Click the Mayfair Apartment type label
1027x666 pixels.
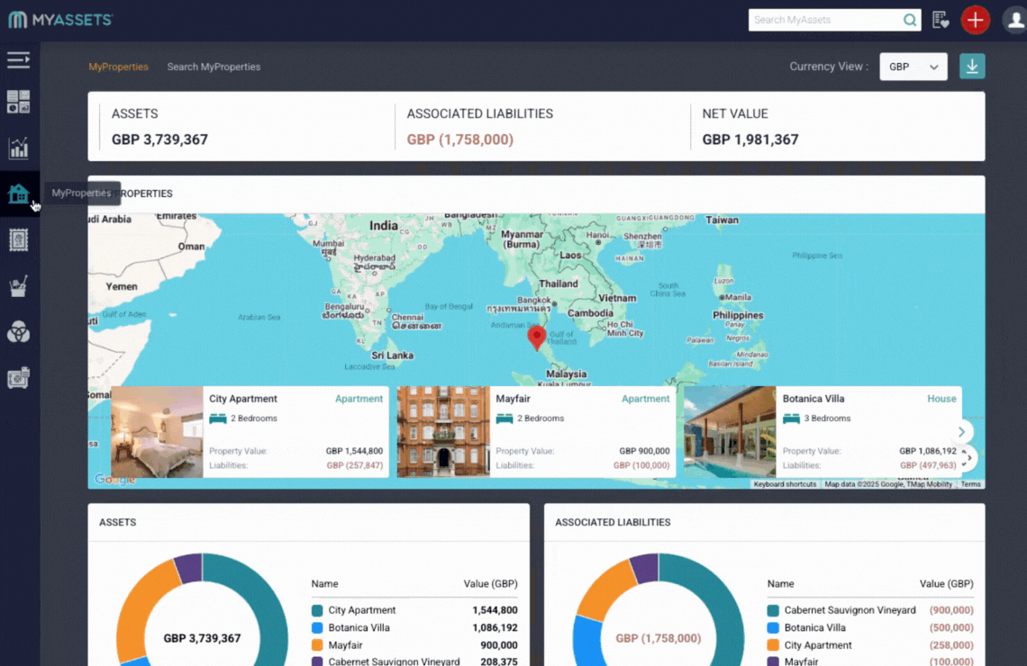click(645, 399)
